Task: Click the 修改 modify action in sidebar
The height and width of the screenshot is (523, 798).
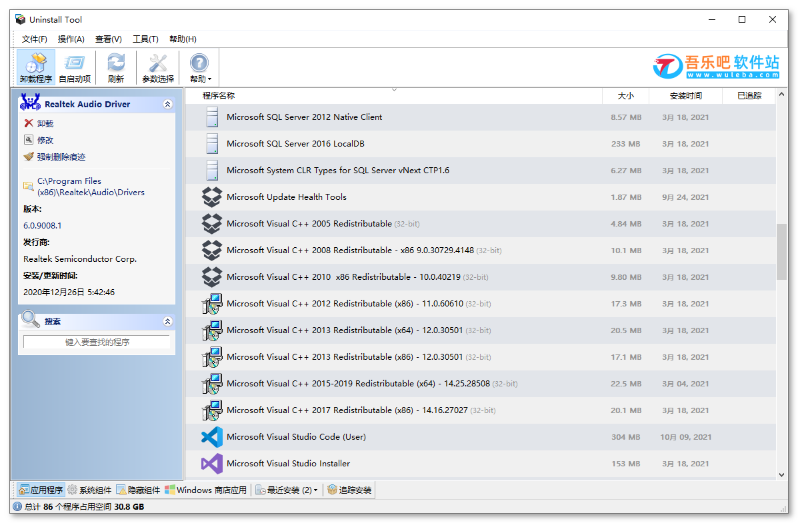Action: 45,140
